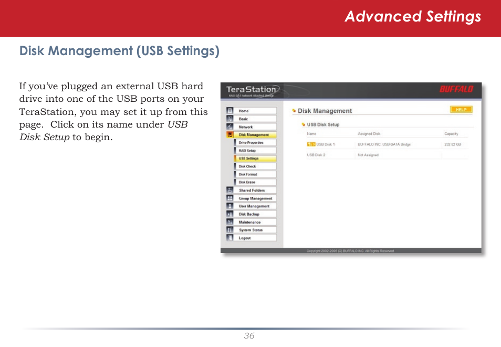Click the USB Disk 1 link
The height and width of the screenshot is (347, 501).
click(326, 144)
